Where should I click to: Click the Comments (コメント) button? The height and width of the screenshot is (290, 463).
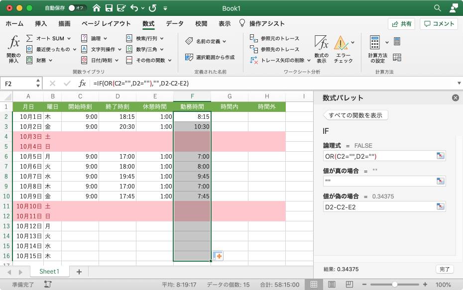point(439,24)
